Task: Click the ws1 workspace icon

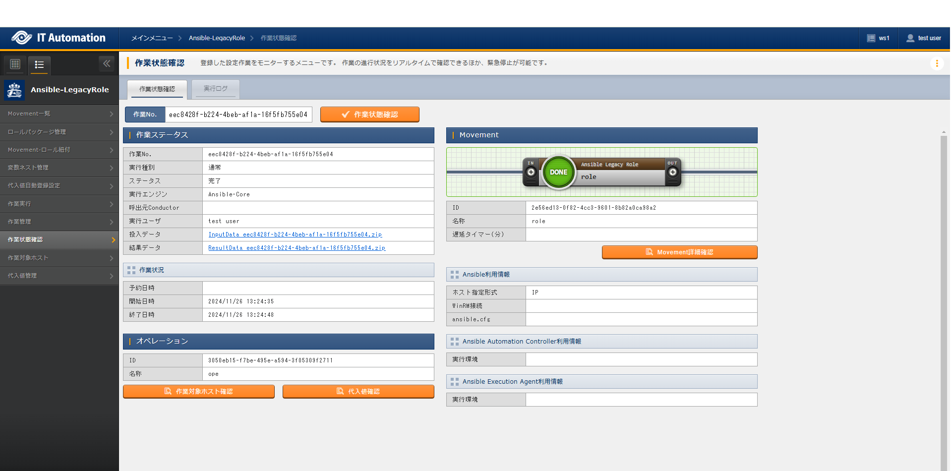Action: (x=871, y=38)
